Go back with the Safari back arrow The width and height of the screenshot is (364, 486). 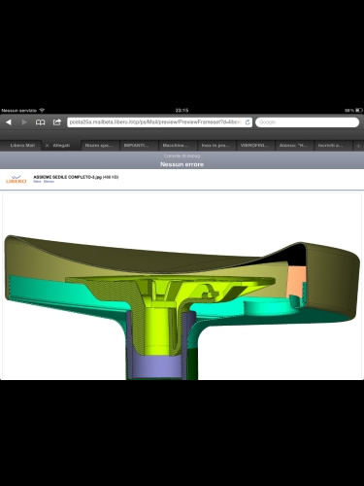[9, 122]
